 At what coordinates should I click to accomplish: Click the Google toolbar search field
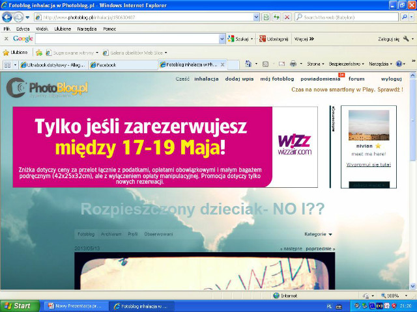[127, 39]
